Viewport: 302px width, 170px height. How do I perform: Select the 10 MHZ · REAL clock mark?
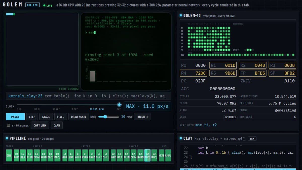(97, 109)
